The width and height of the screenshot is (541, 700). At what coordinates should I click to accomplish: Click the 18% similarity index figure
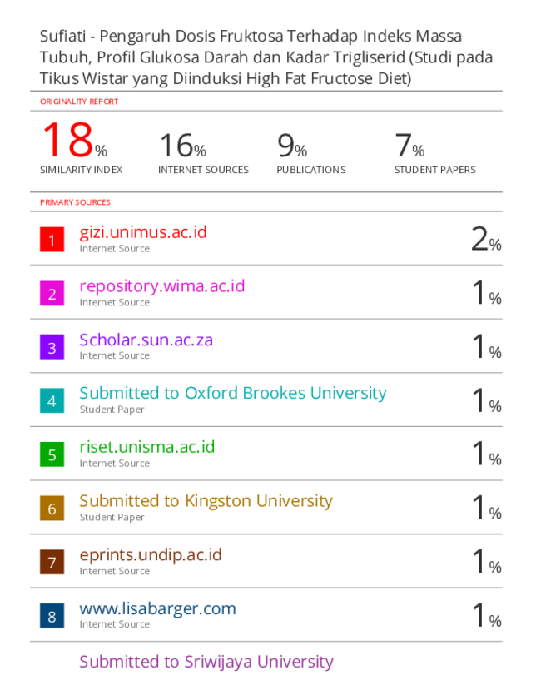tap(75, 141)
